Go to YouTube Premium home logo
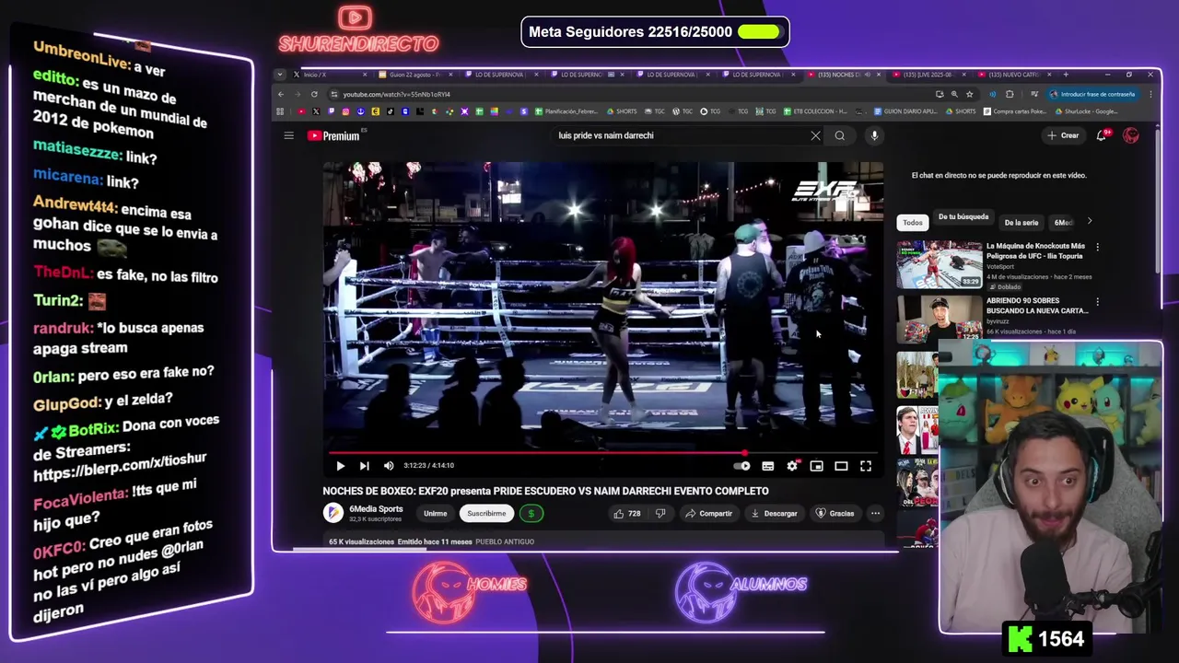Viewport: 1179px width, 663px height. 333,135
